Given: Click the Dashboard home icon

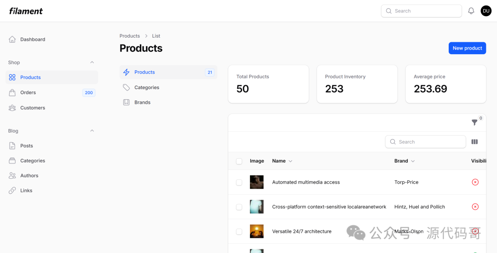Looking at the screenshot, I should coord(12,39).
